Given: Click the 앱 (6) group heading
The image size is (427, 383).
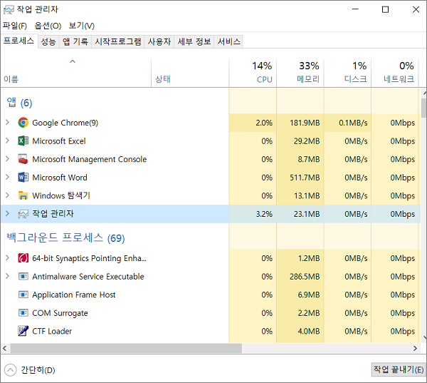Looking at the screenshot, I should pos(19,103).
